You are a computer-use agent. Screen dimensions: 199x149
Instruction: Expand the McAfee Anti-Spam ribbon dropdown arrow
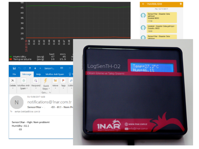click(27, 88)
